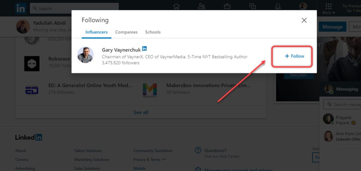Screen dimensions: 361x171
Task: Open ED: A Generalist Online Youth Med... link
Action: [x=90, y=85]
